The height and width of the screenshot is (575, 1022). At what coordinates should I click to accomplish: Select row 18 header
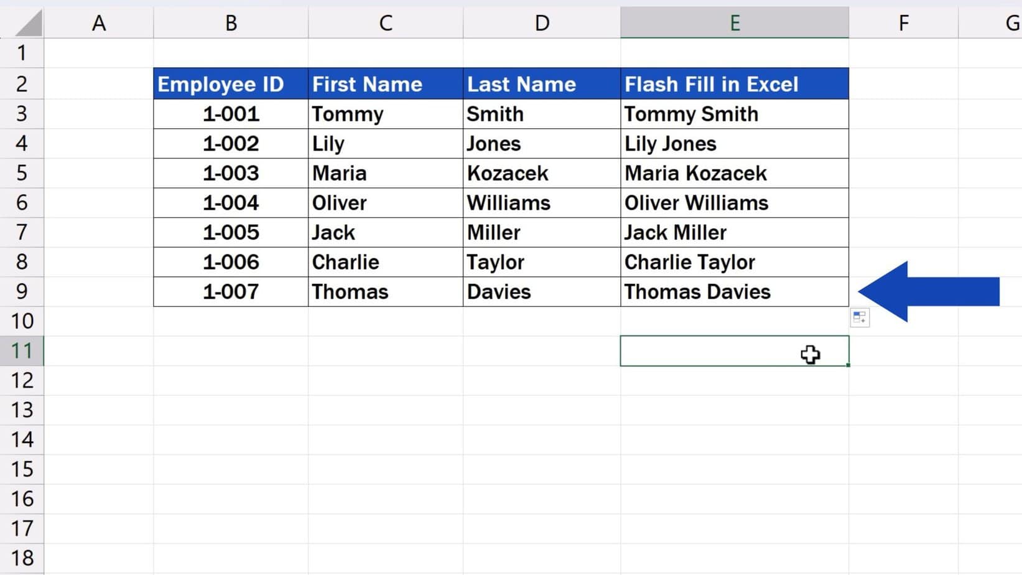click(x=22, y=558)
